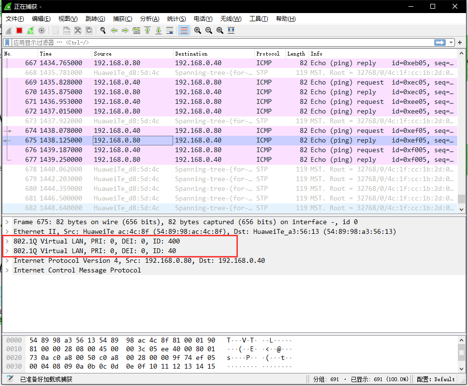Go back to previous packet arrow

point(114,30)
